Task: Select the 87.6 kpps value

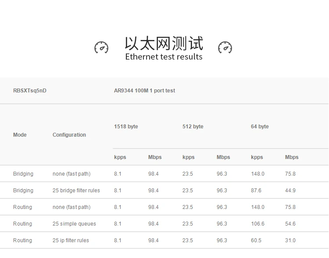Action: click(x=256, y=191)
